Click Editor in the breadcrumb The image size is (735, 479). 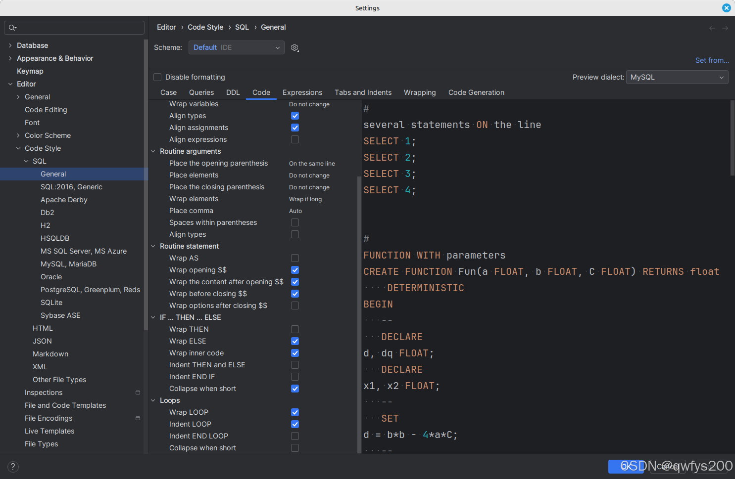pos(166,27)
